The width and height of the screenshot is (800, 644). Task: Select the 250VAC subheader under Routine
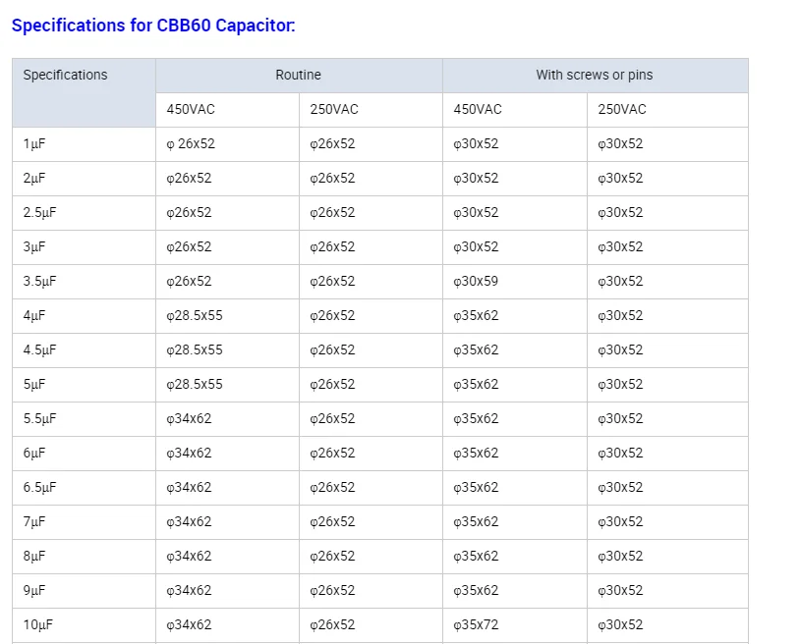pyautogui.click(x=334, y=110)
